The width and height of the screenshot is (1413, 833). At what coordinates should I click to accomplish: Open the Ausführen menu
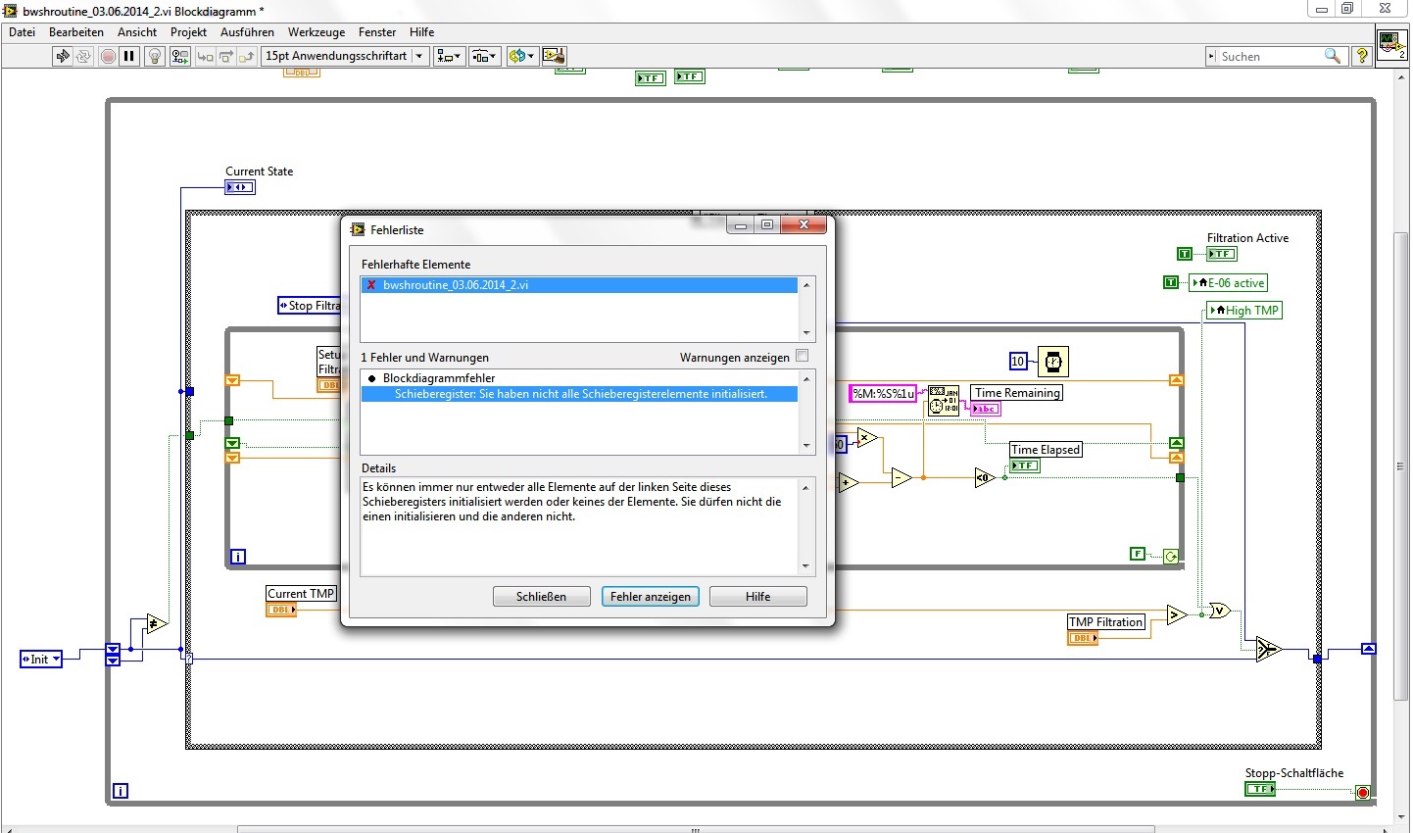point(247,31)
